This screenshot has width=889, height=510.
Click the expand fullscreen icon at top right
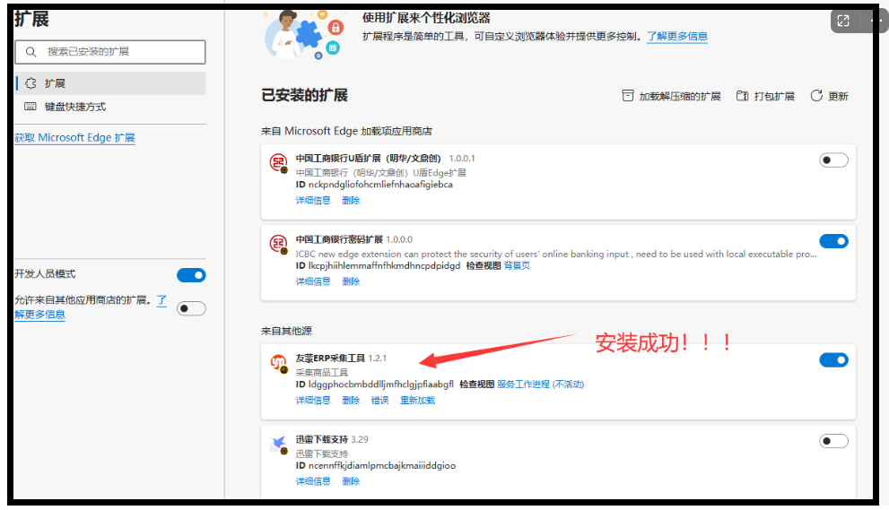click(843, 21)
